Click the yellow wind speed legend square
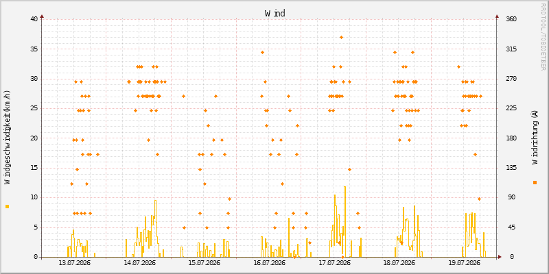 (7, 207)
